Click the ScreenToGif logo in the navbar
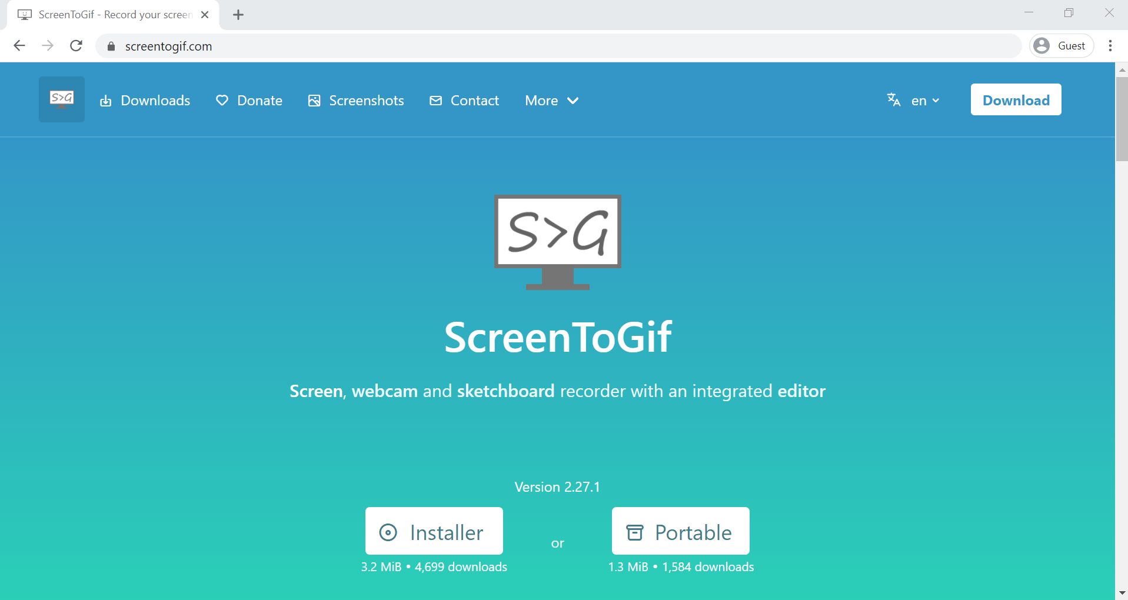The image size is (1128, 600). coord(62,99)
